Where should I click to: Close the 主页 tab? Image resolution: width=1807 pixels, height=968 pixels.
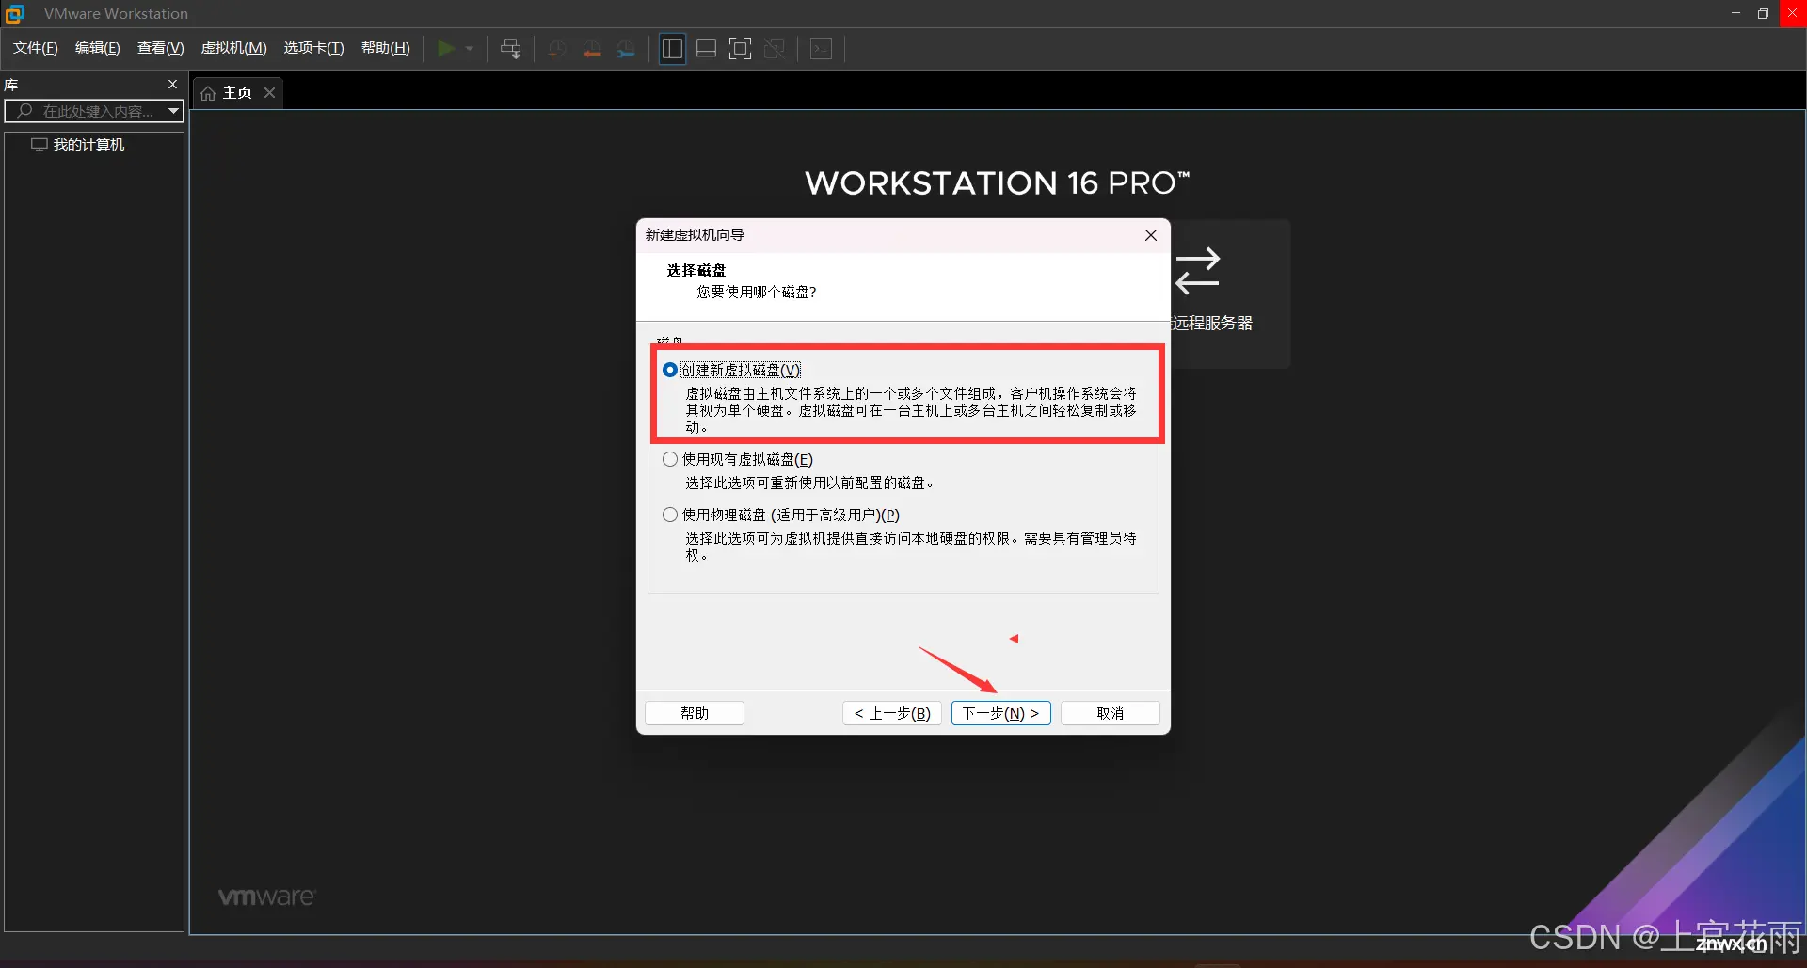tap(270, 92)
